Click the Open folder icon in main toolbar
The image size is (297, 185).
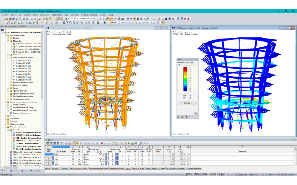coord(7,18)
